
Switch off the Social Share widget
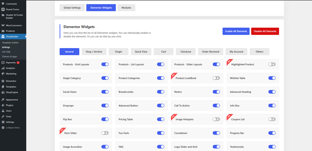pos(105,92)
